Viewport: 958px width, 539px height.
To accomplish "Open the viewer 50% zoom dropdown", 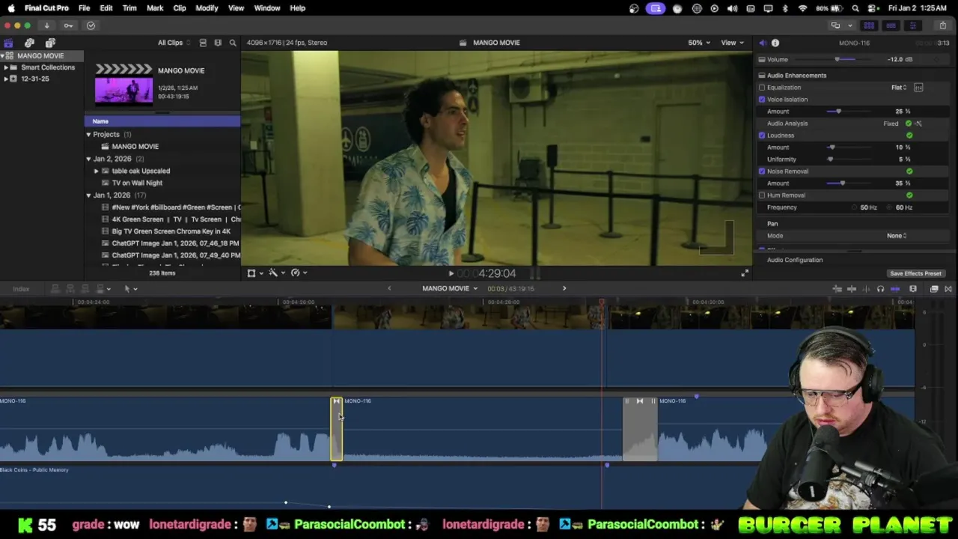I will point(698,43).
